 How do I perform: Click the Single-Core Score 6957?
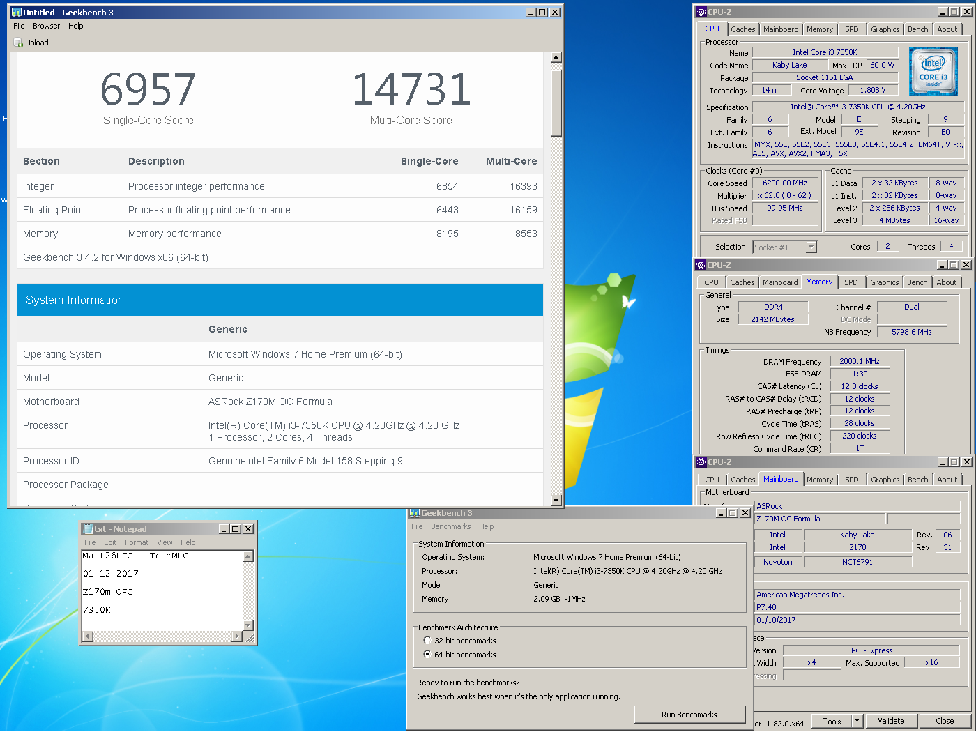click(148, 89)
